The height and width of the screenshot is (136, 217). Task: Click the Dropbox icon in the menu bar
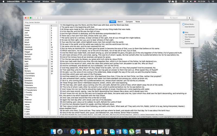169,1
